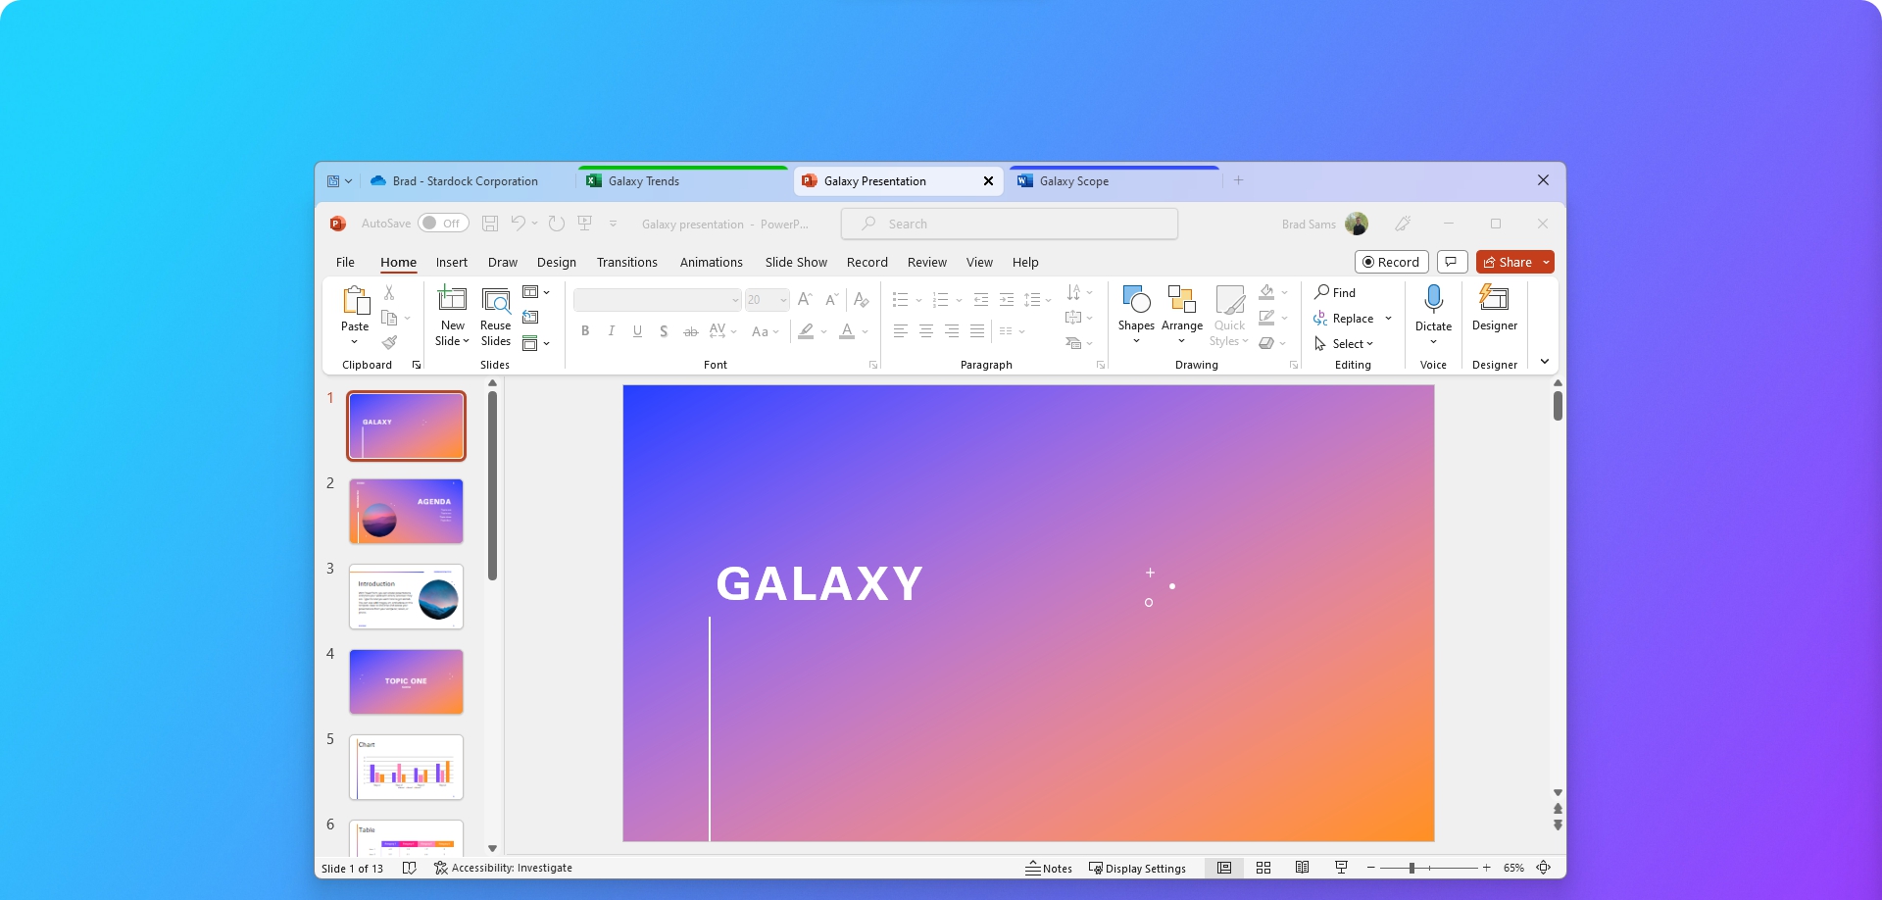Click the Shape Effects icon
1882x900 pixels.
pos(1266,342)
